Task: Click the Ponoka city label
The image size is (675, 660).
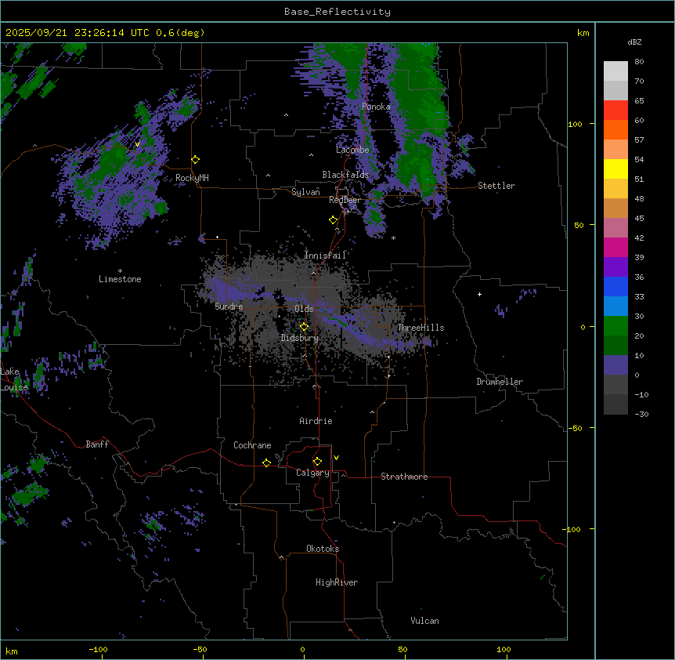Action: (376, 107)
